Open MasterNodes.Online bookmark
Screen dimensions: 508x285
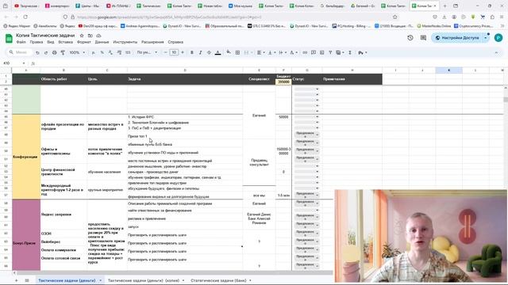434,26
